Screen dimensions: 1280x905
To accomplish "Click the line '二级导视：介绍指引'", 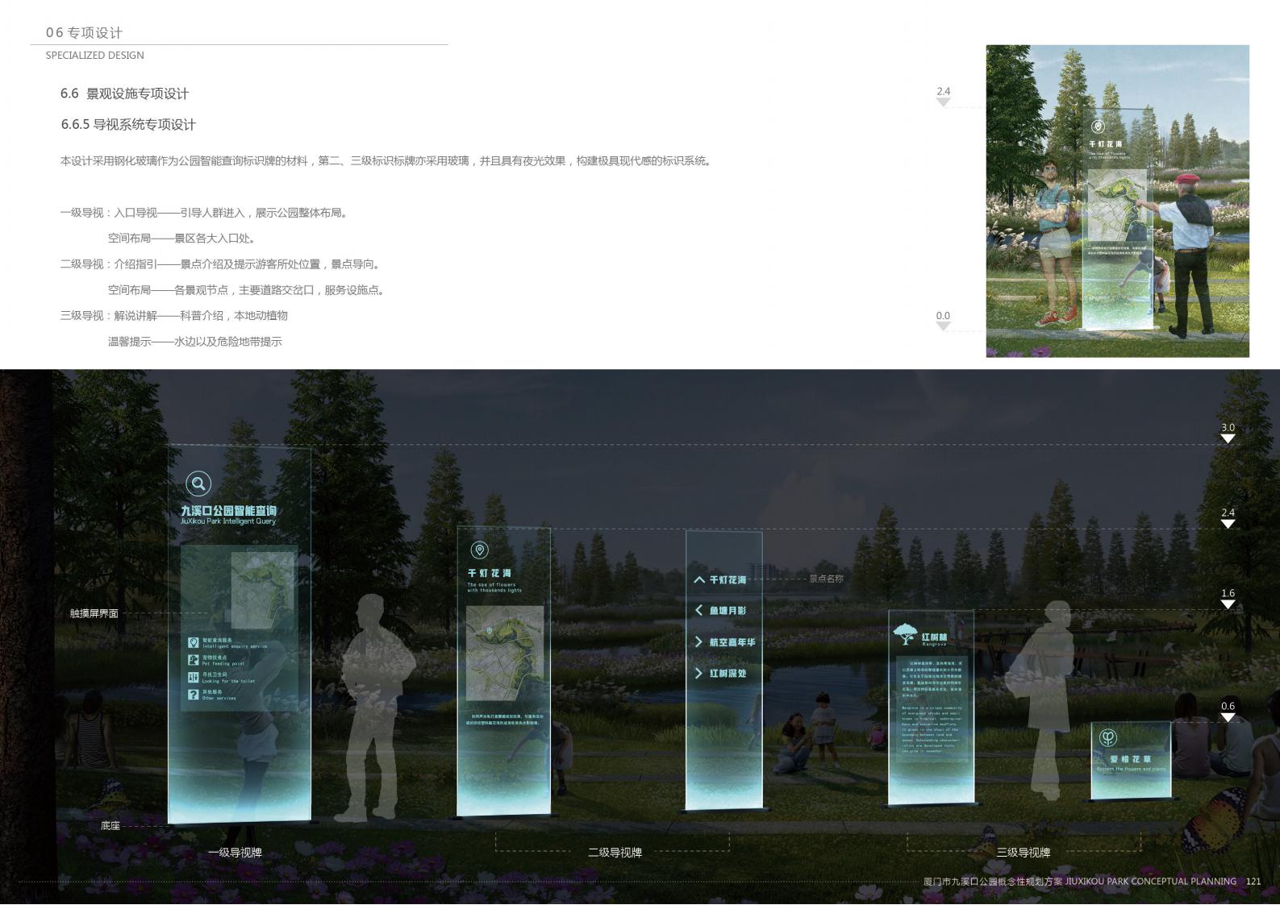I will pyautogui.click(x=221, y=264).
